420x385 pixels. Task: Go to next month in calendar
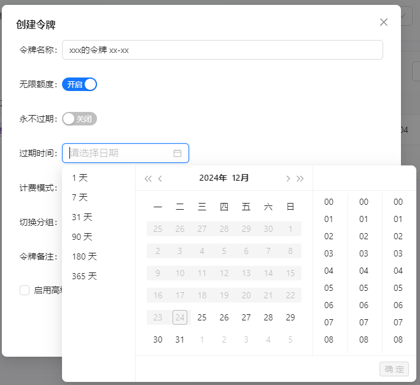coord(288,179)
